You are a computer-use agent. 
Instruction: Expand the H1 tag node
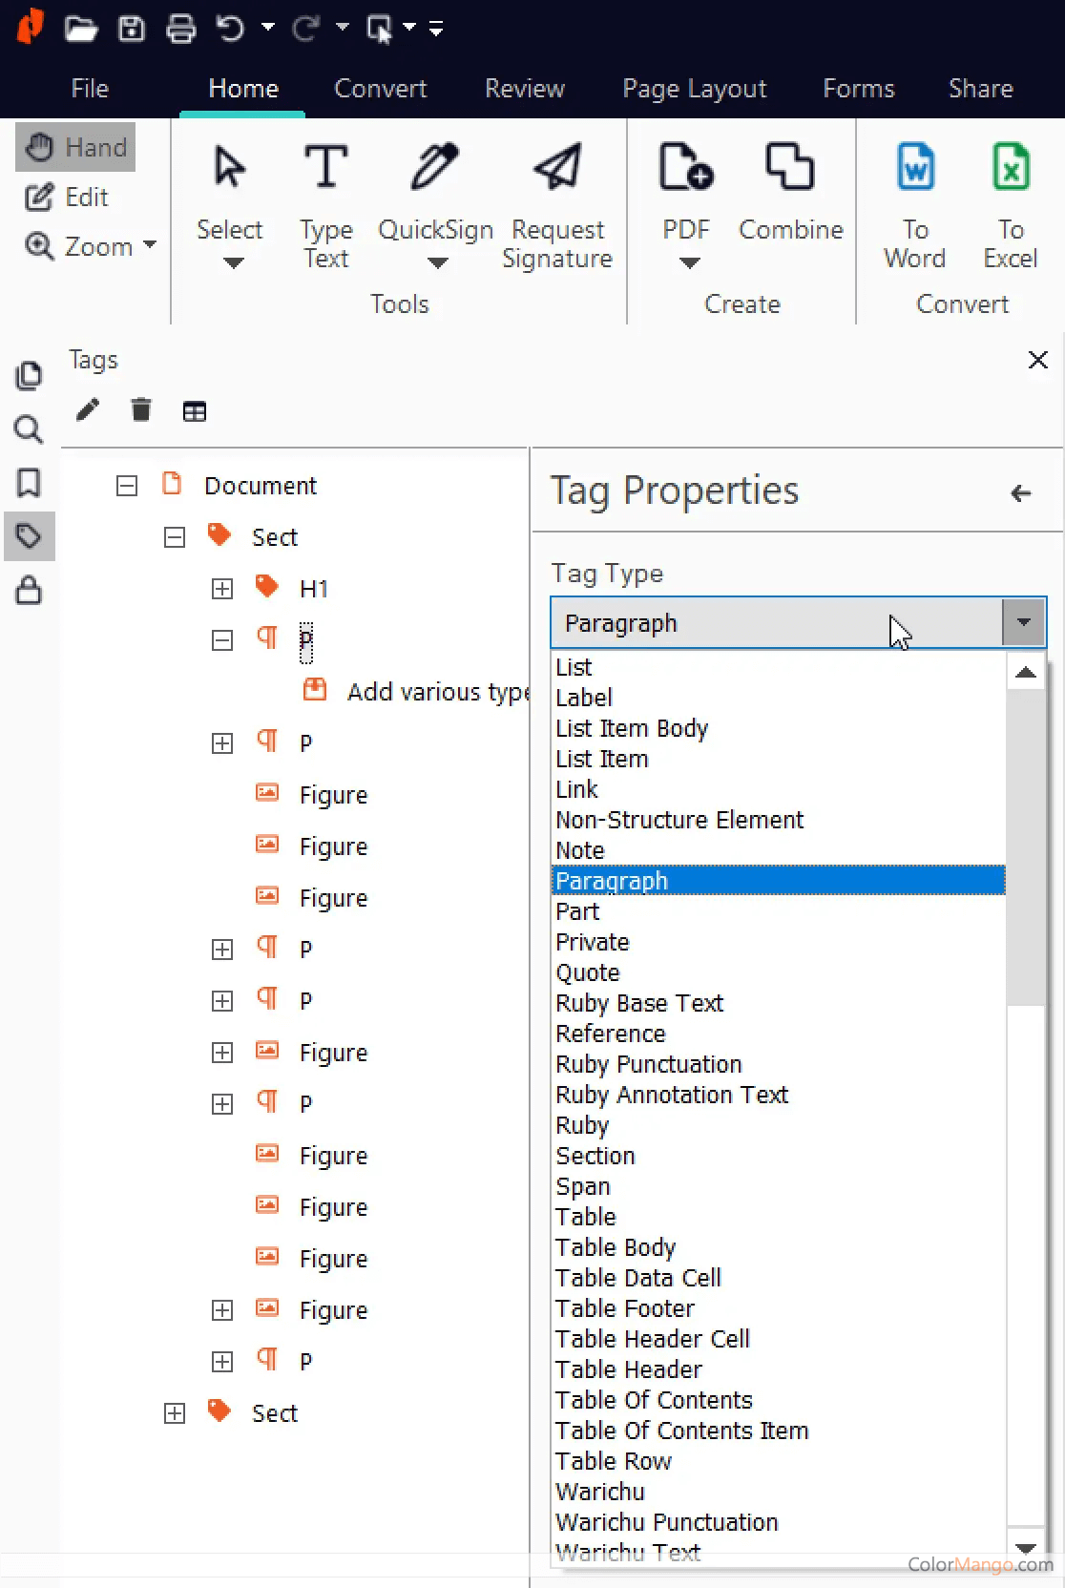[x=222, y=589]
